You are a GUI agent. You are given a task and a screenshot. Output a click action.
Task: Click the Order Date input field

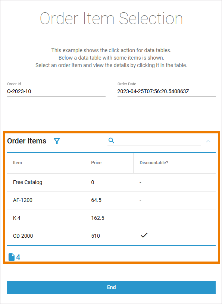point(166,91)
